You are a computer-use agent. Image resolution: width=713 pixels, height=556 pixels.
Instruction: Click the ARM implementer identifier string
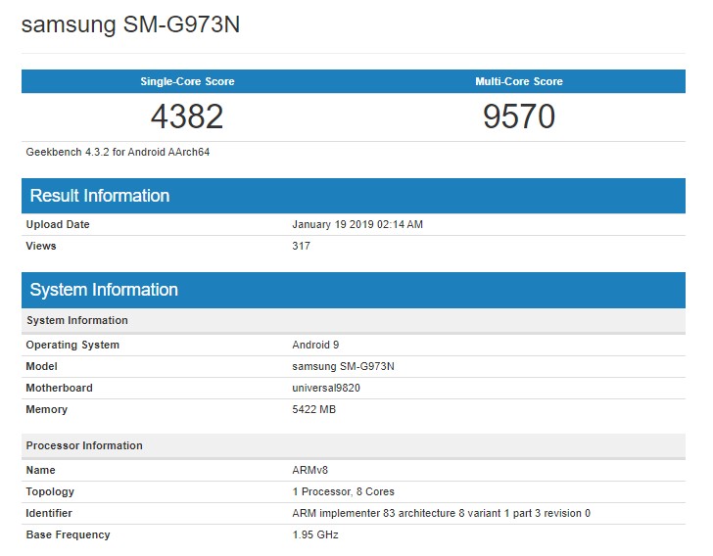click(x=441, y=513)
